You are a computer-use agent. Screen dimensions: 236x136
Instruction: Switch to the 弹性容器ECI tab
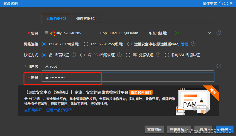[86, 18]
